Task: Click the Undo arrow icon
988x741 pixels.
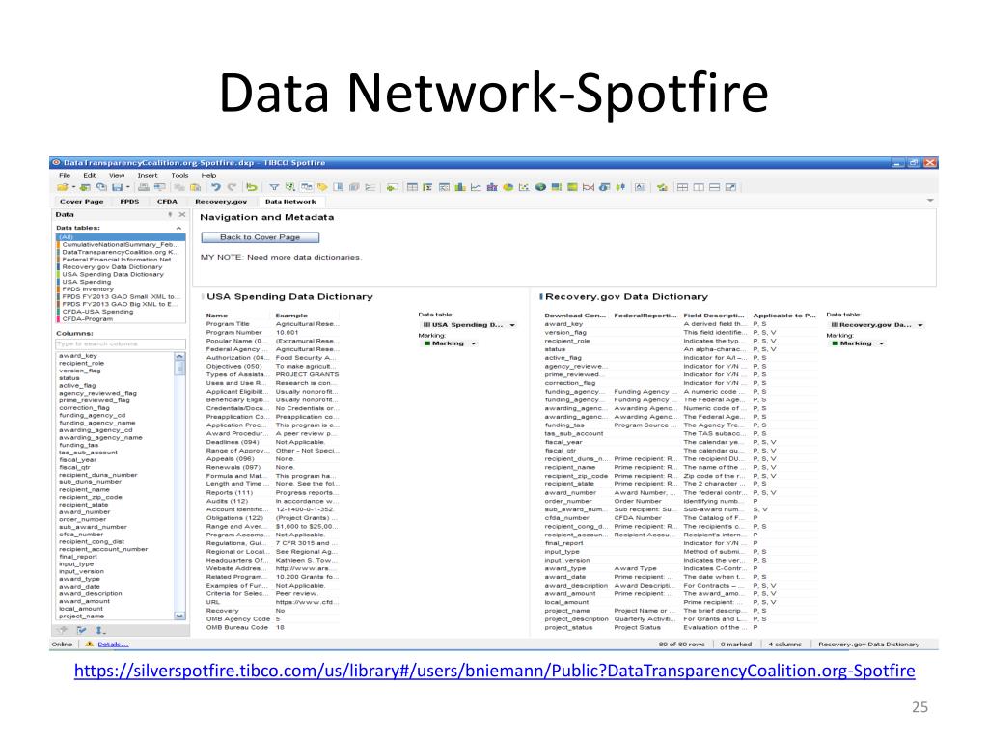Action: 216,187
